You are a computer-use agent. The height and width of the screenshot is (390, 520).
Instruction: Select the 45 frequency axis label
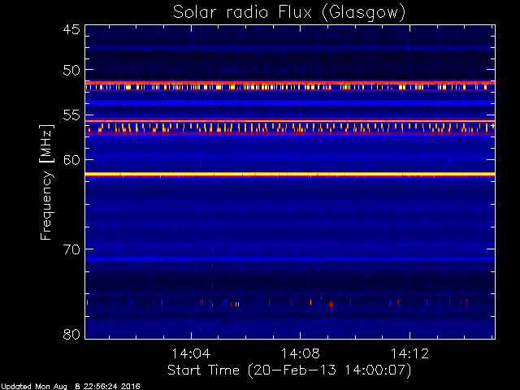pyautogui.click(x=71, y=29)
